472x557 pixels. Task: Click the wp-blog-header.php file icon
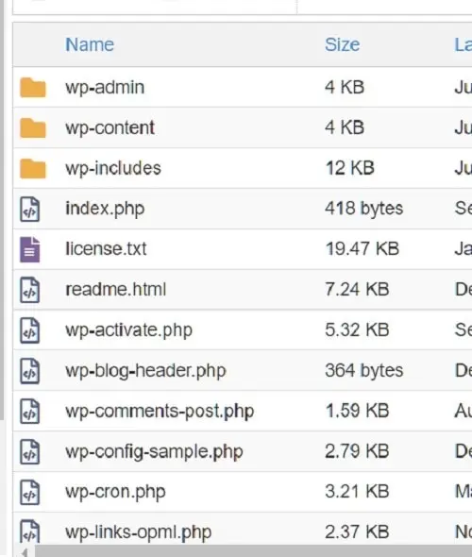coord(29,371)
